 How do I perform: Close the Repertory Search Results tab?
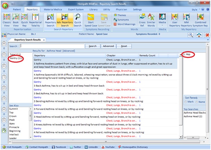pyautogui.click(x=44, y=40)
